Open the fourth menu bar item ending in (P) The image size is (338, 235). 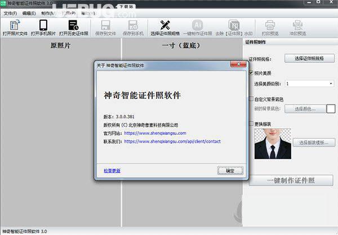coord(69,13)
